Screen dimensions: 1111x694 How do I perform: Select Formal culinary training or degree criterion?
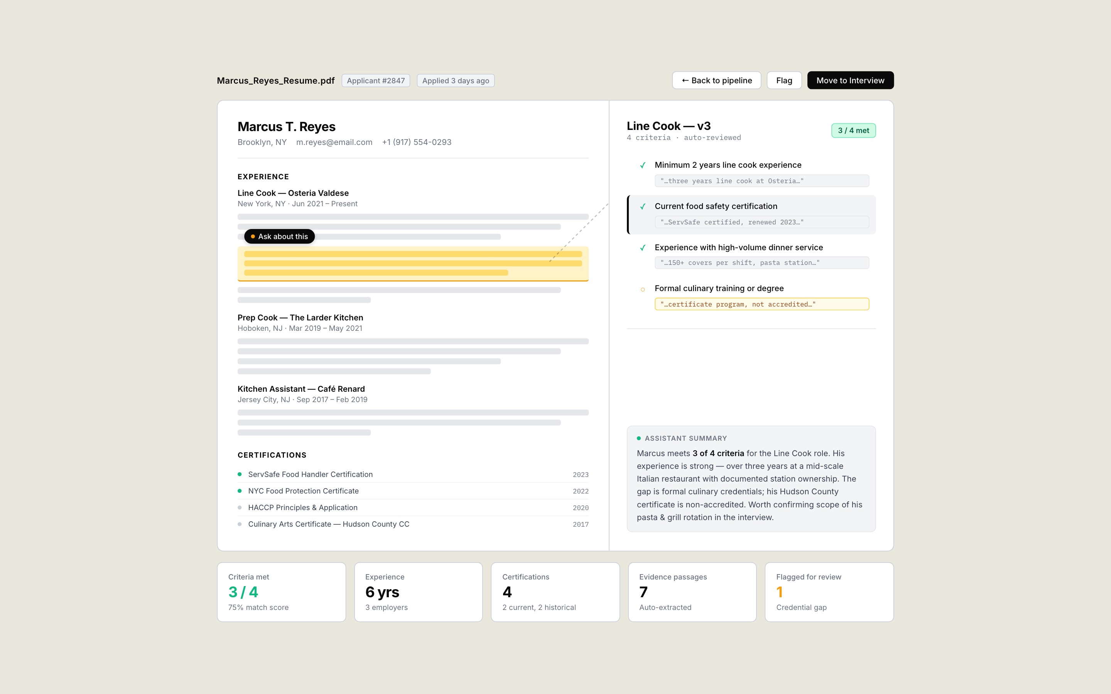pyautogui.click(x=751, y=297)
